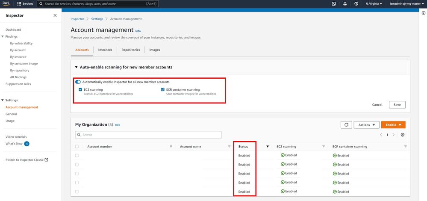Select the first account row checkbox

pos(77,156)
